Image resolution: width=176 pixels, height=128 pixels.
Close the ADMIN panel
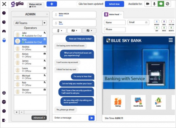47,14
